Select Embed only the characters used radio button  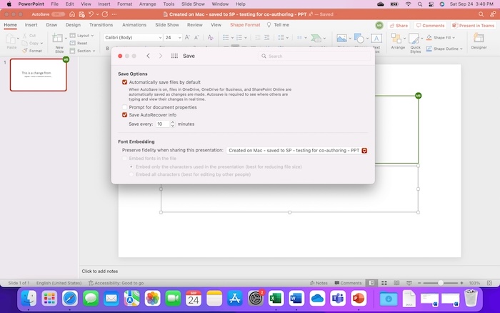point(131,167)
